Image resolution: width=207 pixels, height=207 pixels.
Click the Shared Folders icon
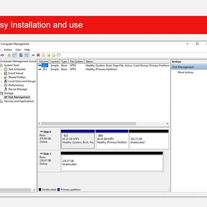click(x=6, y=77)
